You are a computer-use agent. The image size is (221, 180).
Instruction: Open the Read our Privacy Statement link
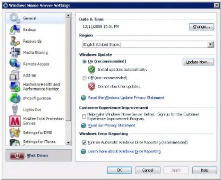pyautogui.click(x=112, y=125)
